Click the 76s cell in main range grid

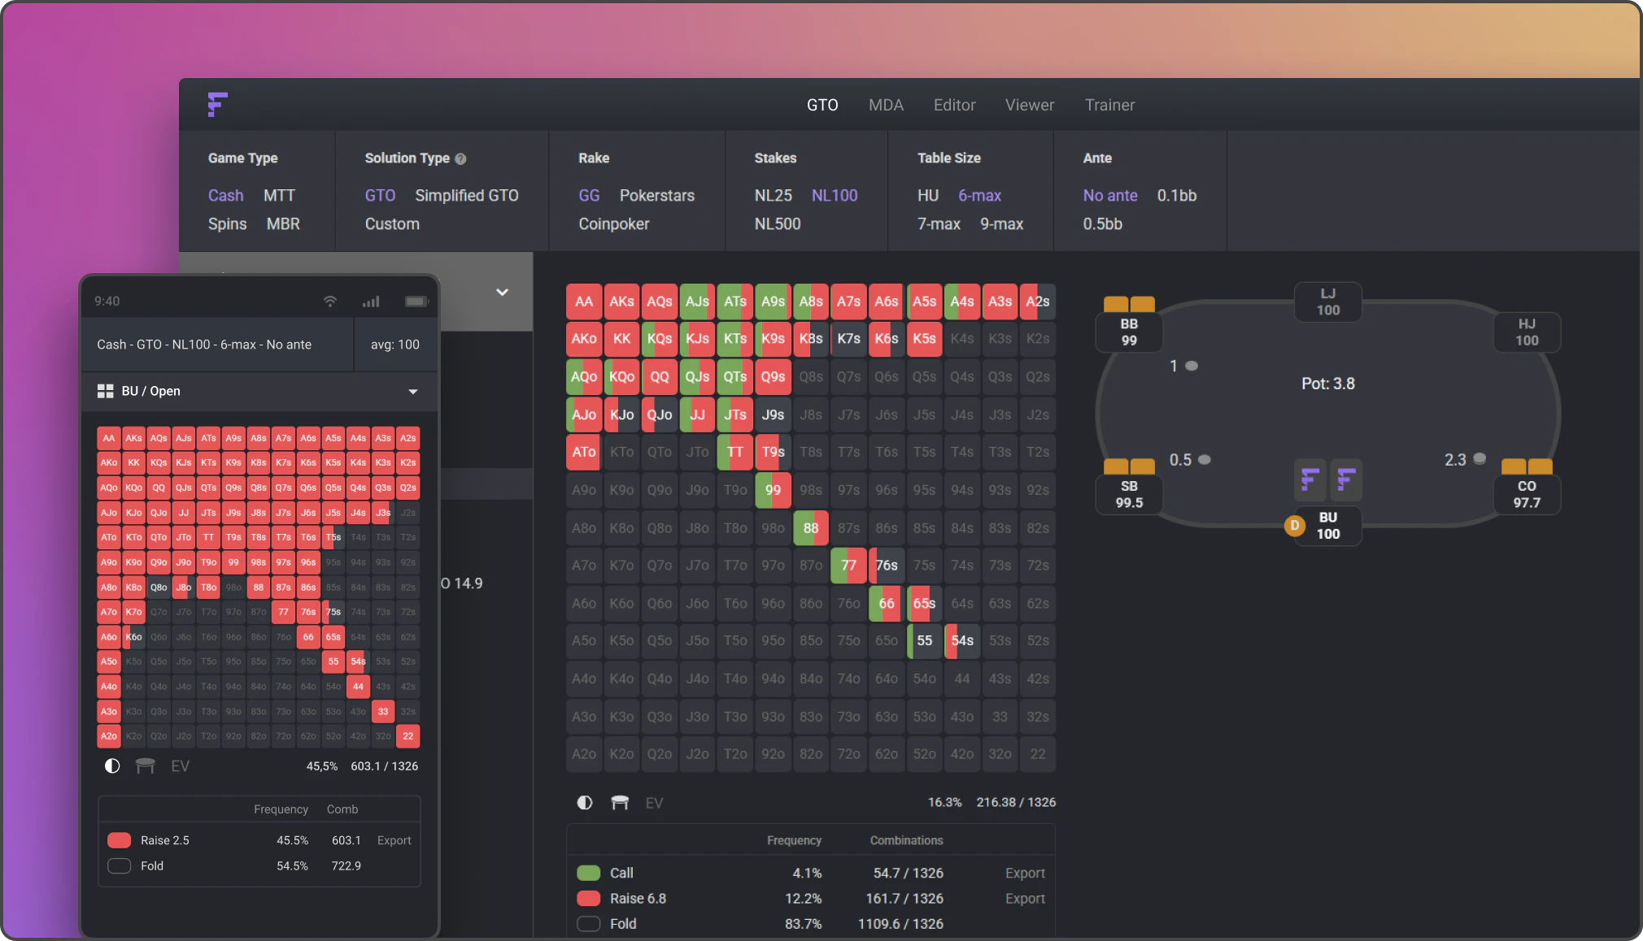point(887,566)
